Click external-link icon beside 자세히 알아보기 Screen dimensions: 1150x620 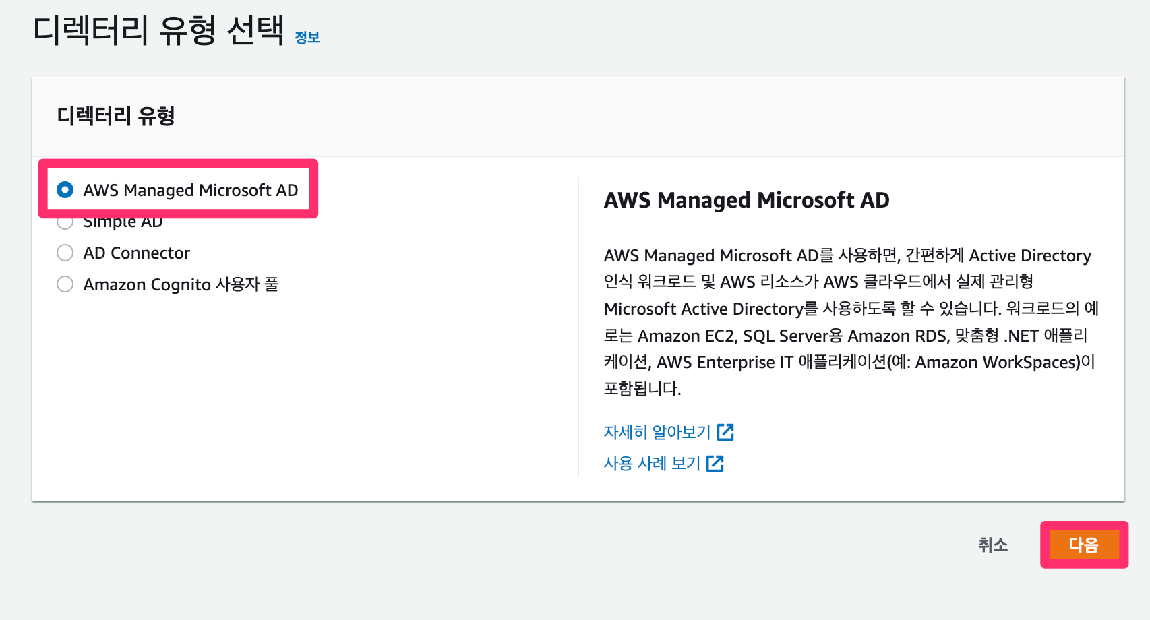(x=725, y=432)
